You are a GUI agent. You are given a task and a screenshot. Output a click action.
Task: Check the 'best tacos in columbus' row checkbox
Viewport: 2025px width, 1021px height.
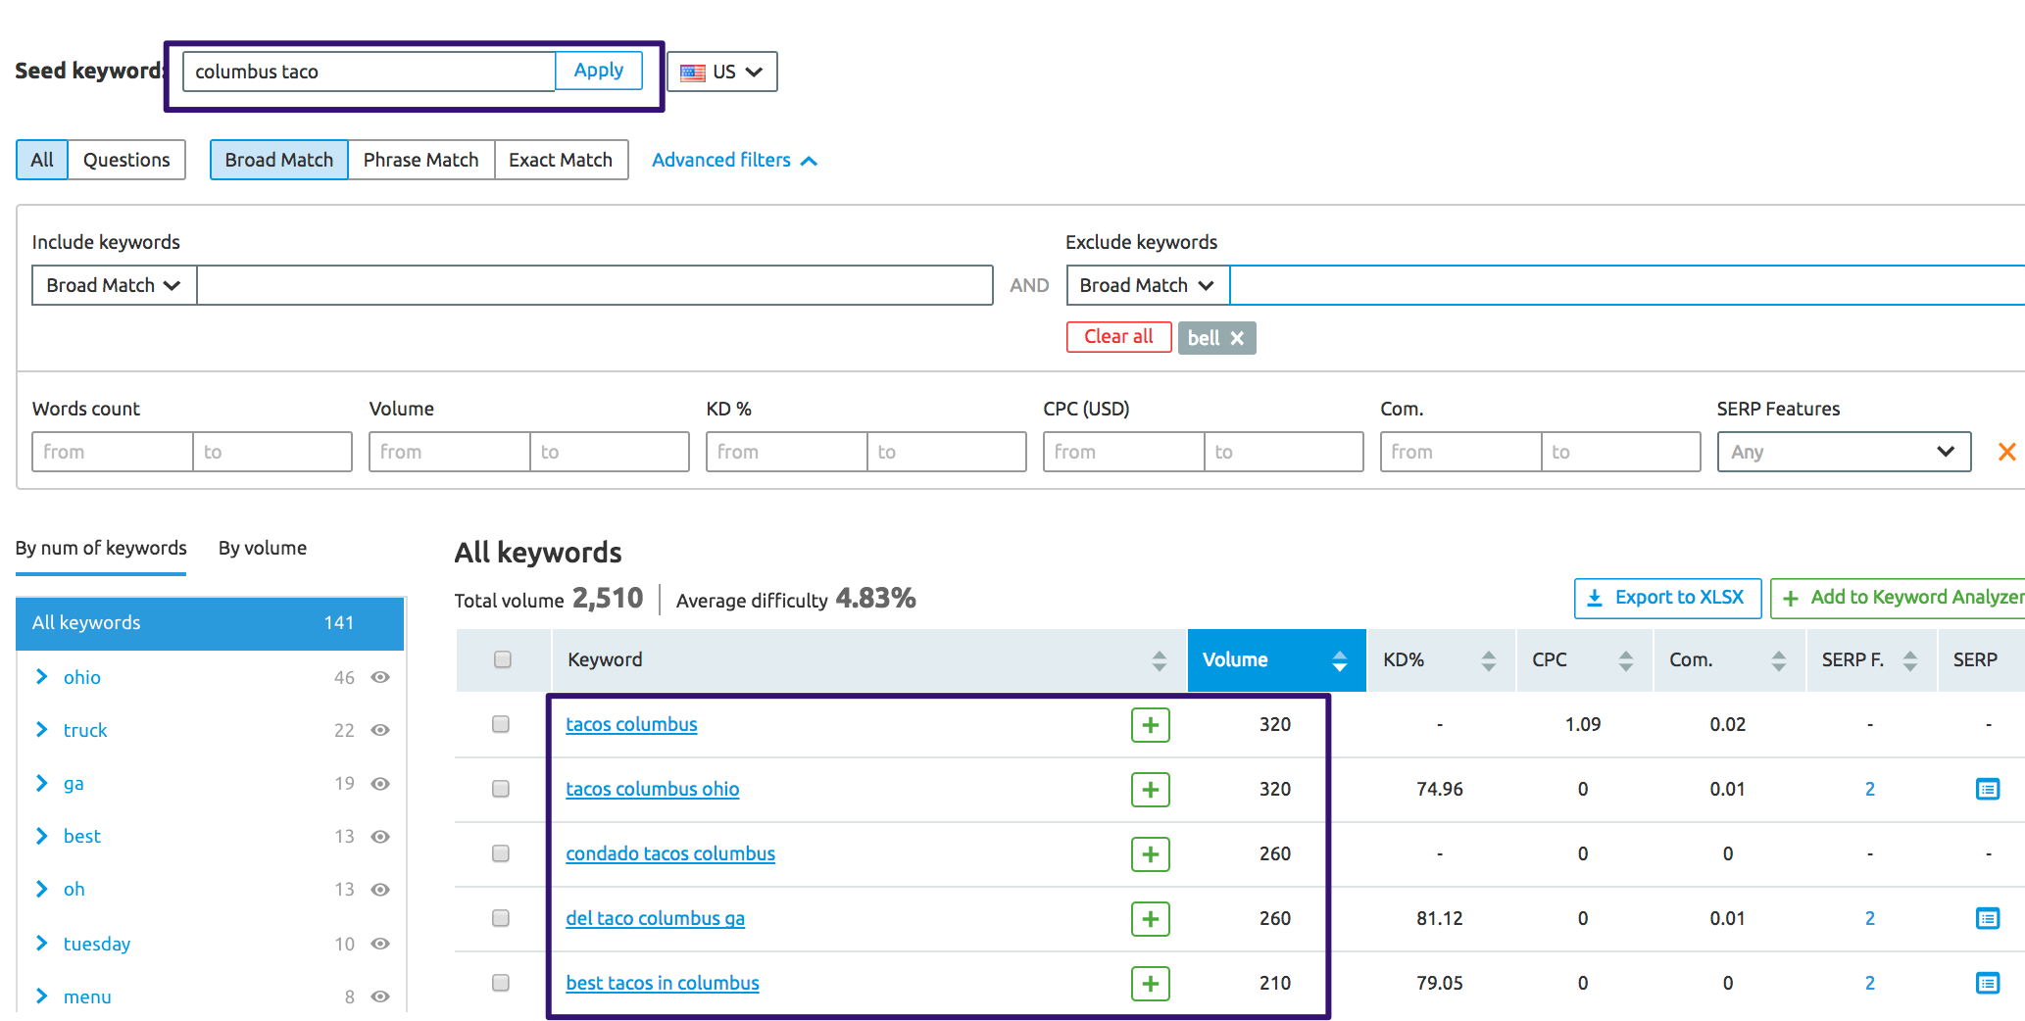pos(501,983)
